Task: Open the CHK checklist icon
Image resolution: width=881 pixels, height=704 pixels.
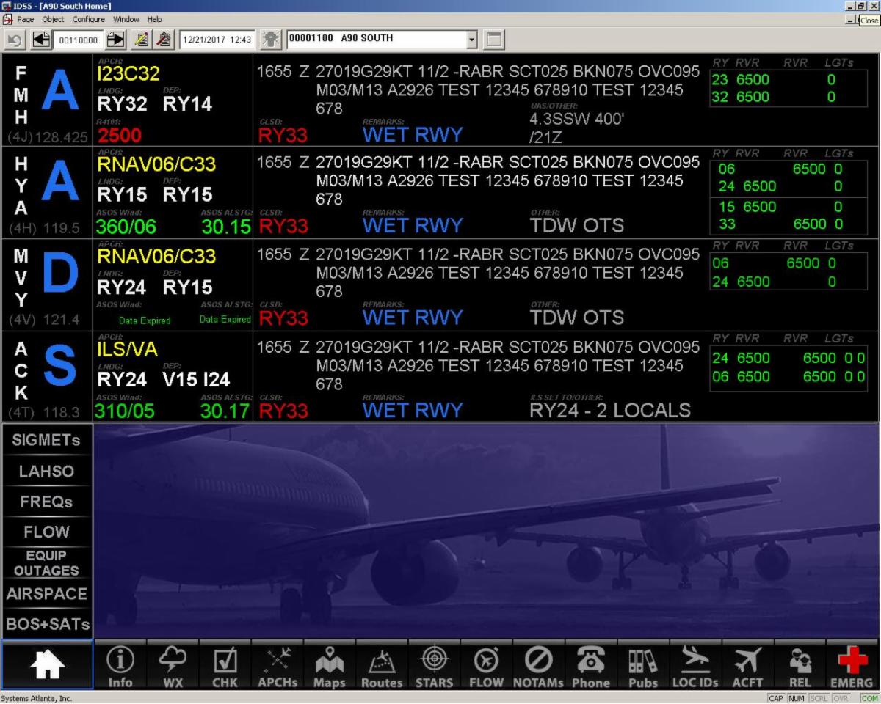Action: pyautogui.click(x=225, y=666)
